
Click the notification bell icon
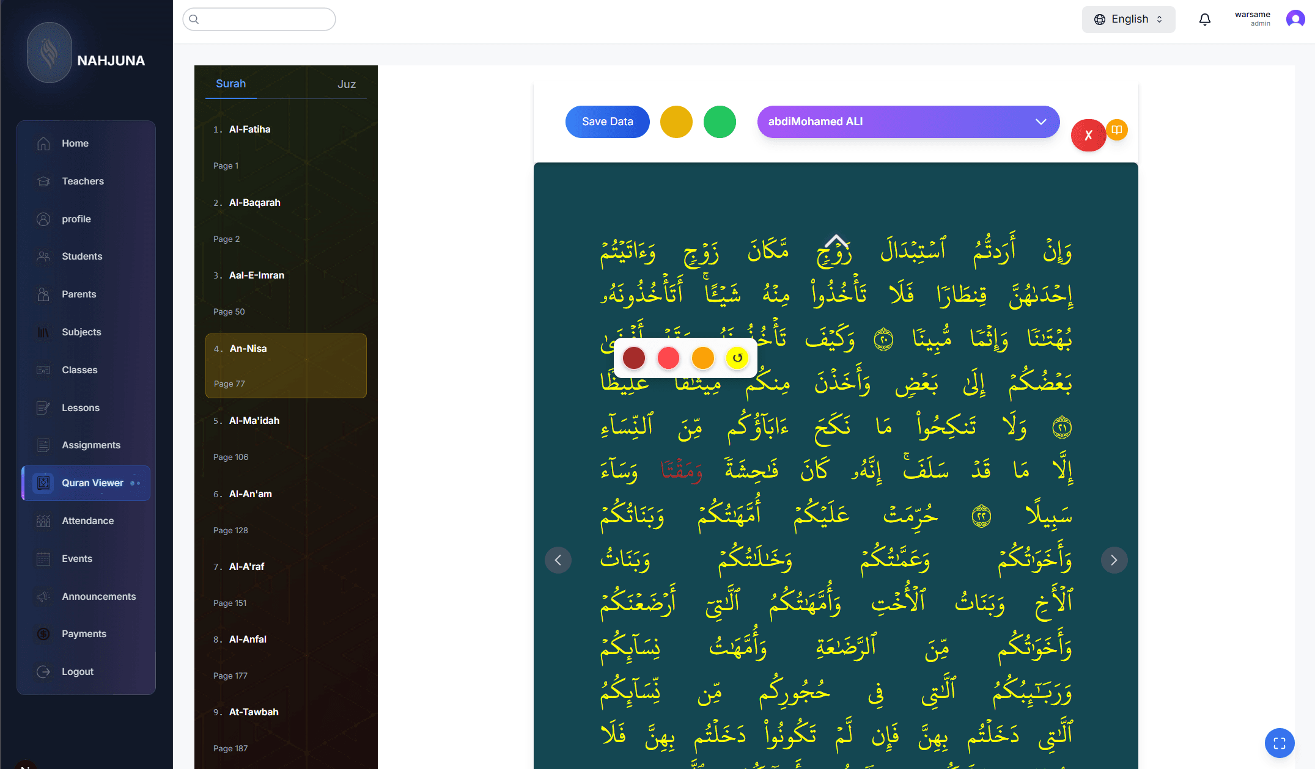click(1204, 20)
